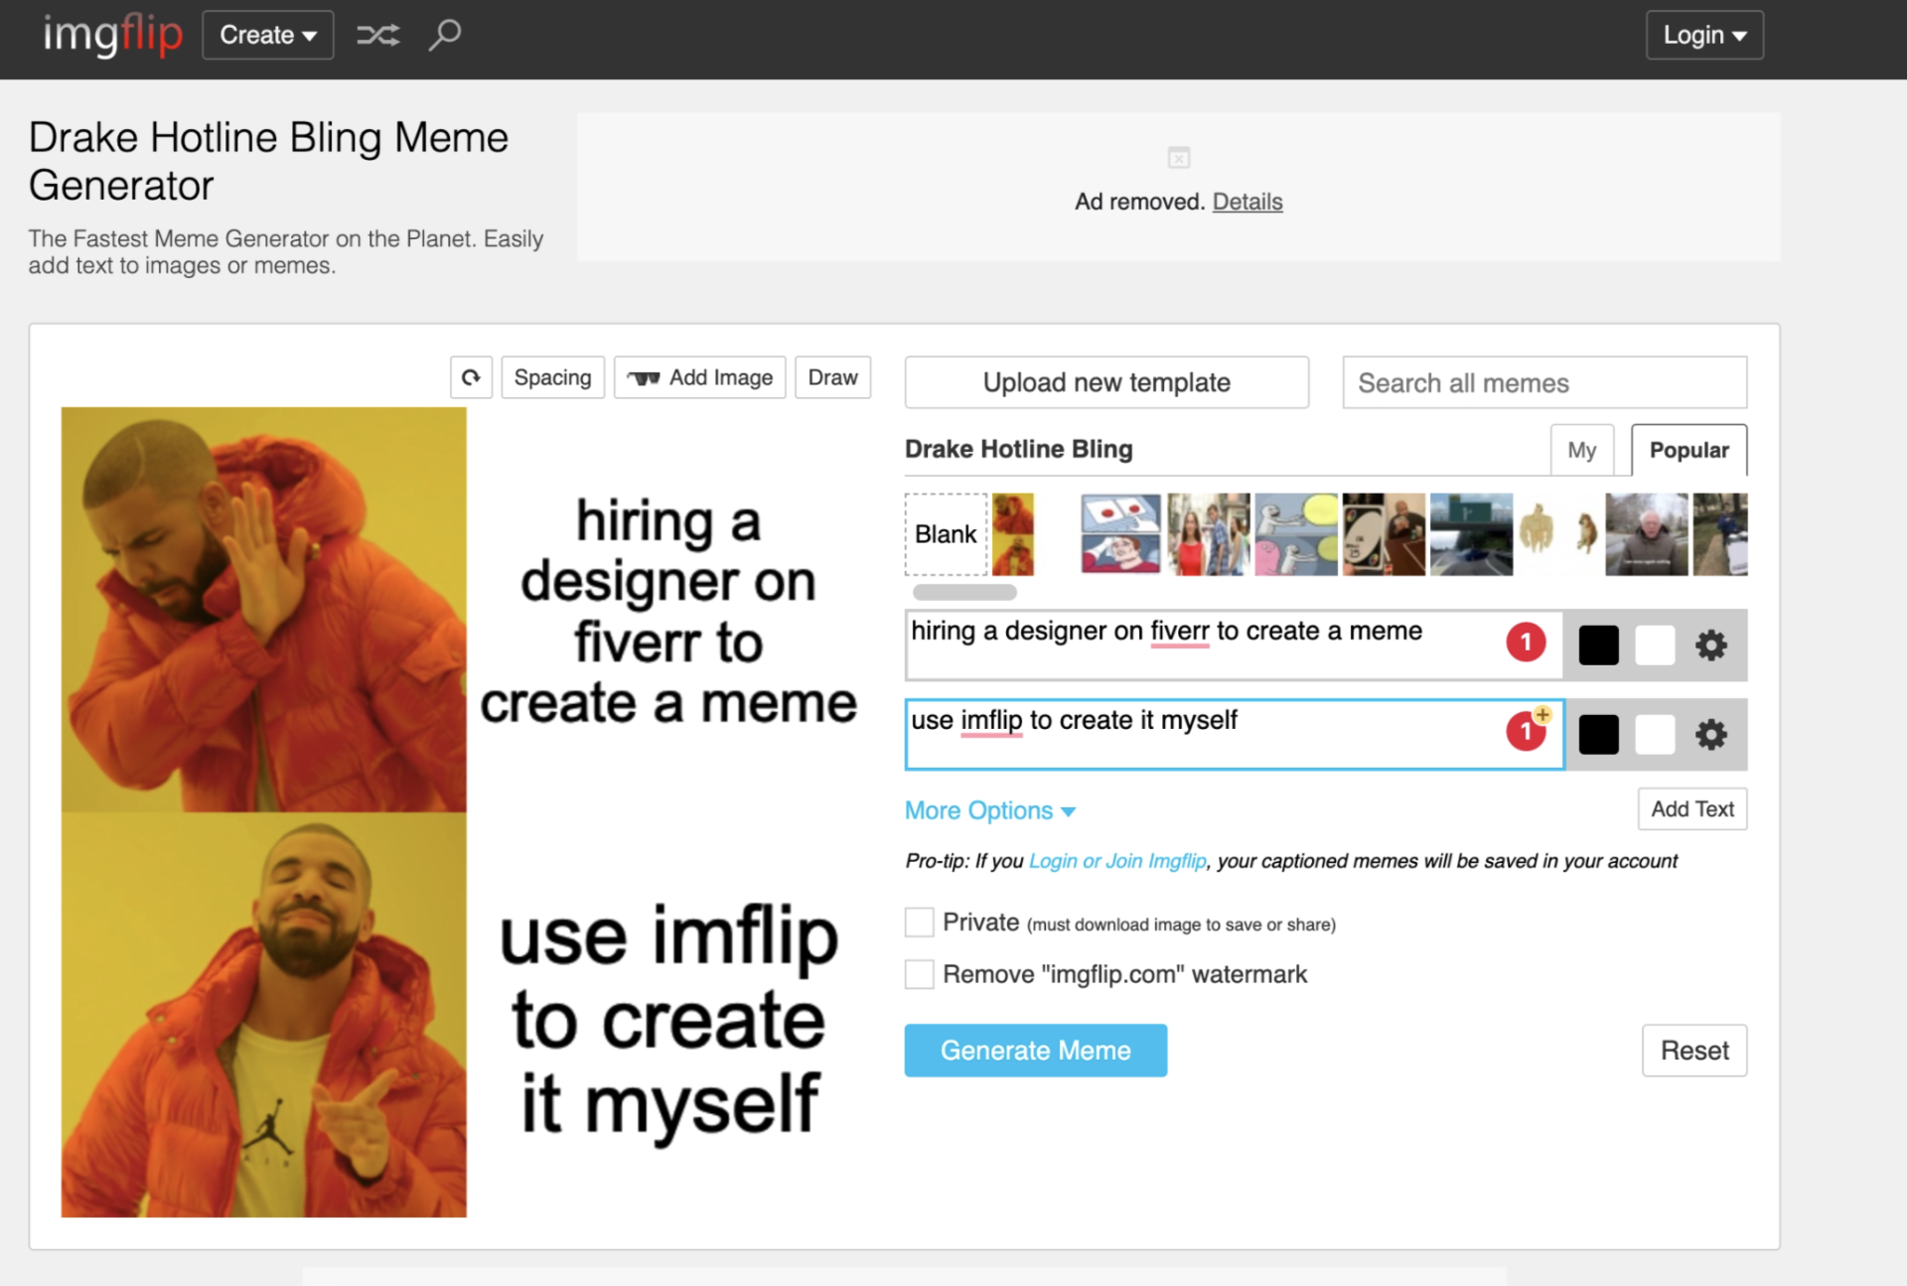The width and height of the screenshot is (1907, 1286).
Task: Click the template list horizontal scrollbar
Action: point(964,593)
